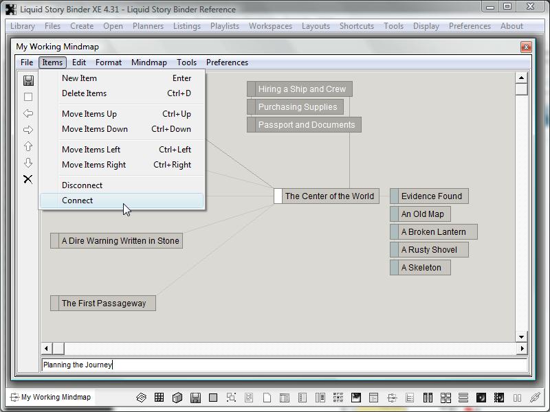Select the 'A Rusty Shovel' mindmap node
Image resolution: width=550 pixels, height=412 pixels.
433,250
